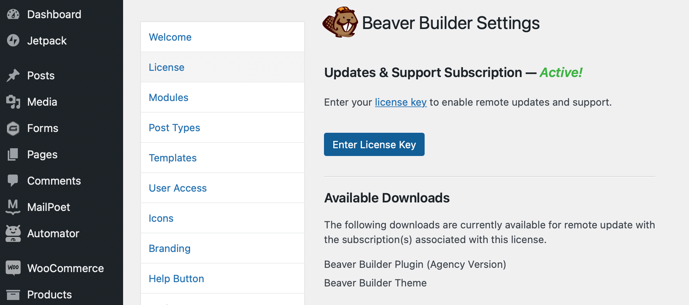This screenshot has height=305, width=689.
Task: Click the Media library icon
Action: (x=13, y=102)
